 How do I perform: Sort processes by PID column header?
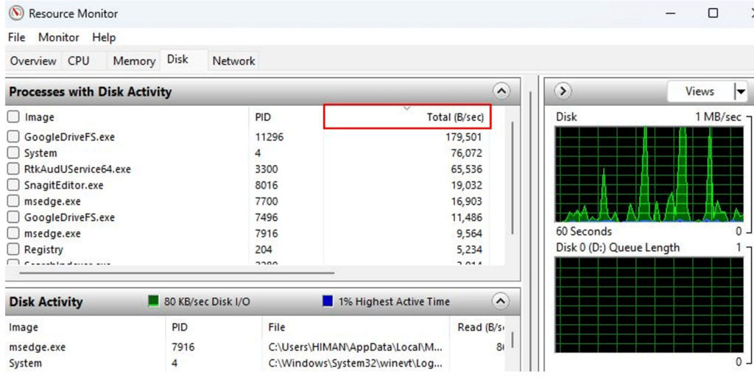click(x=263, y=117)
